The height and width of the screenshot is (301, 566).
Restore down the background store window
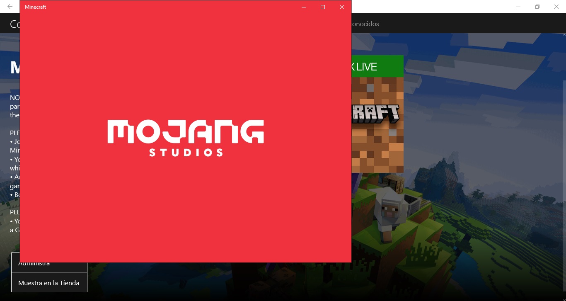(x=537, y=7)
